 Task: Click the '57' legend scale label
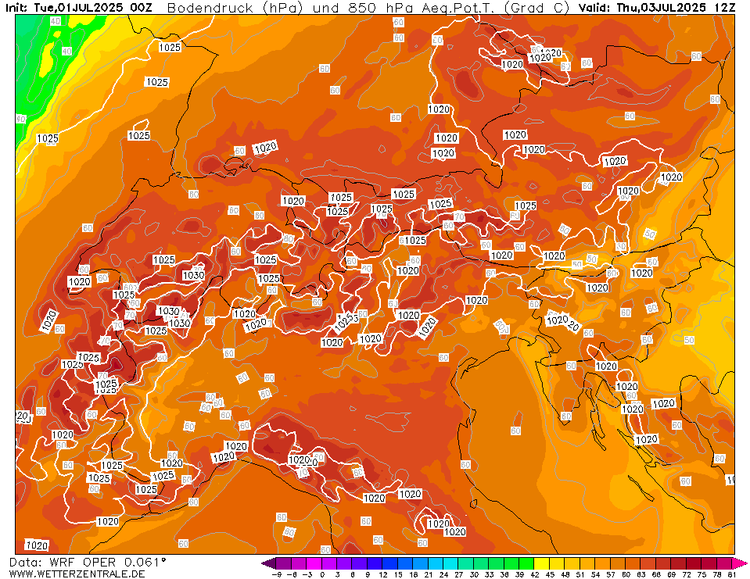click(x=611, y=574)
